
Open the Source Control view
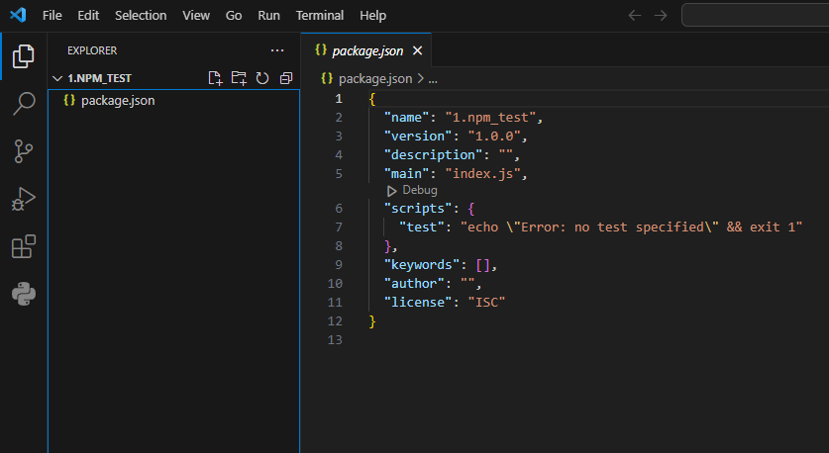(x=24, y=151)
